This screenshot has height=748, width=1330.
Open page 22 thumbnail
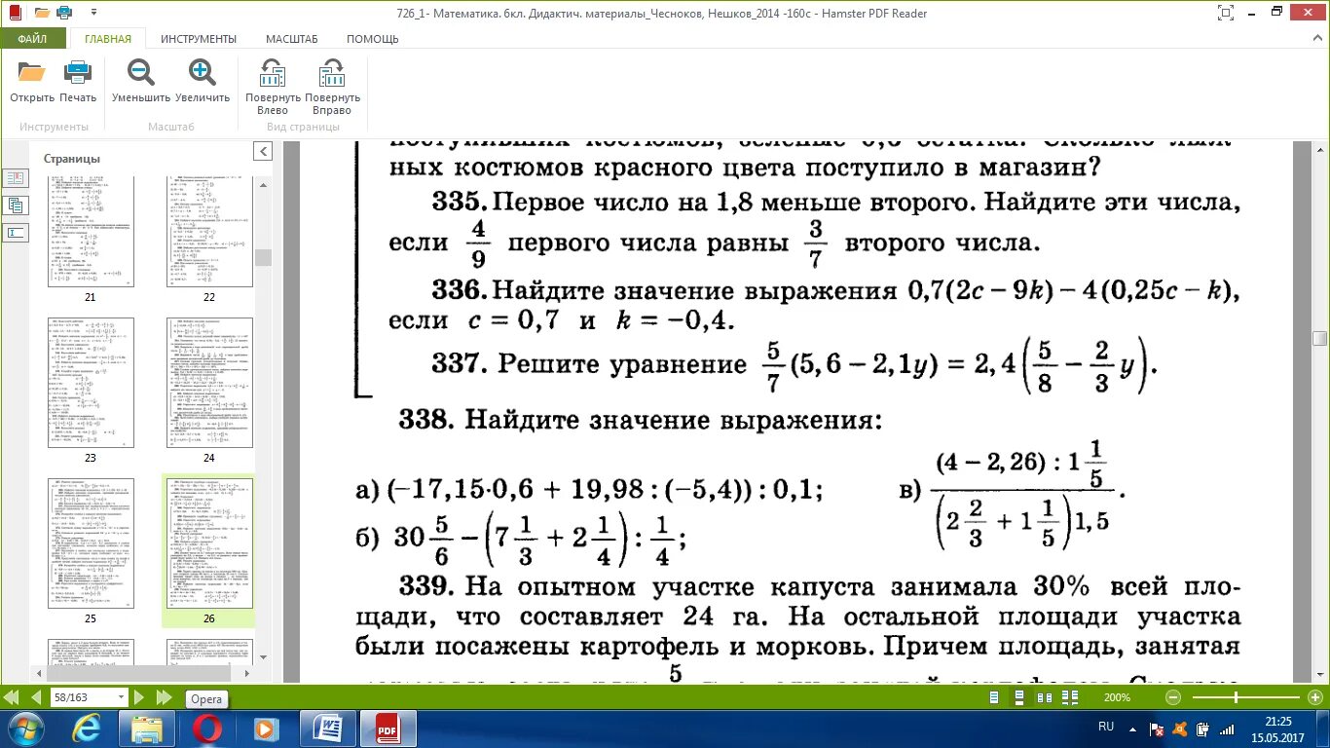tap(209, 232)
